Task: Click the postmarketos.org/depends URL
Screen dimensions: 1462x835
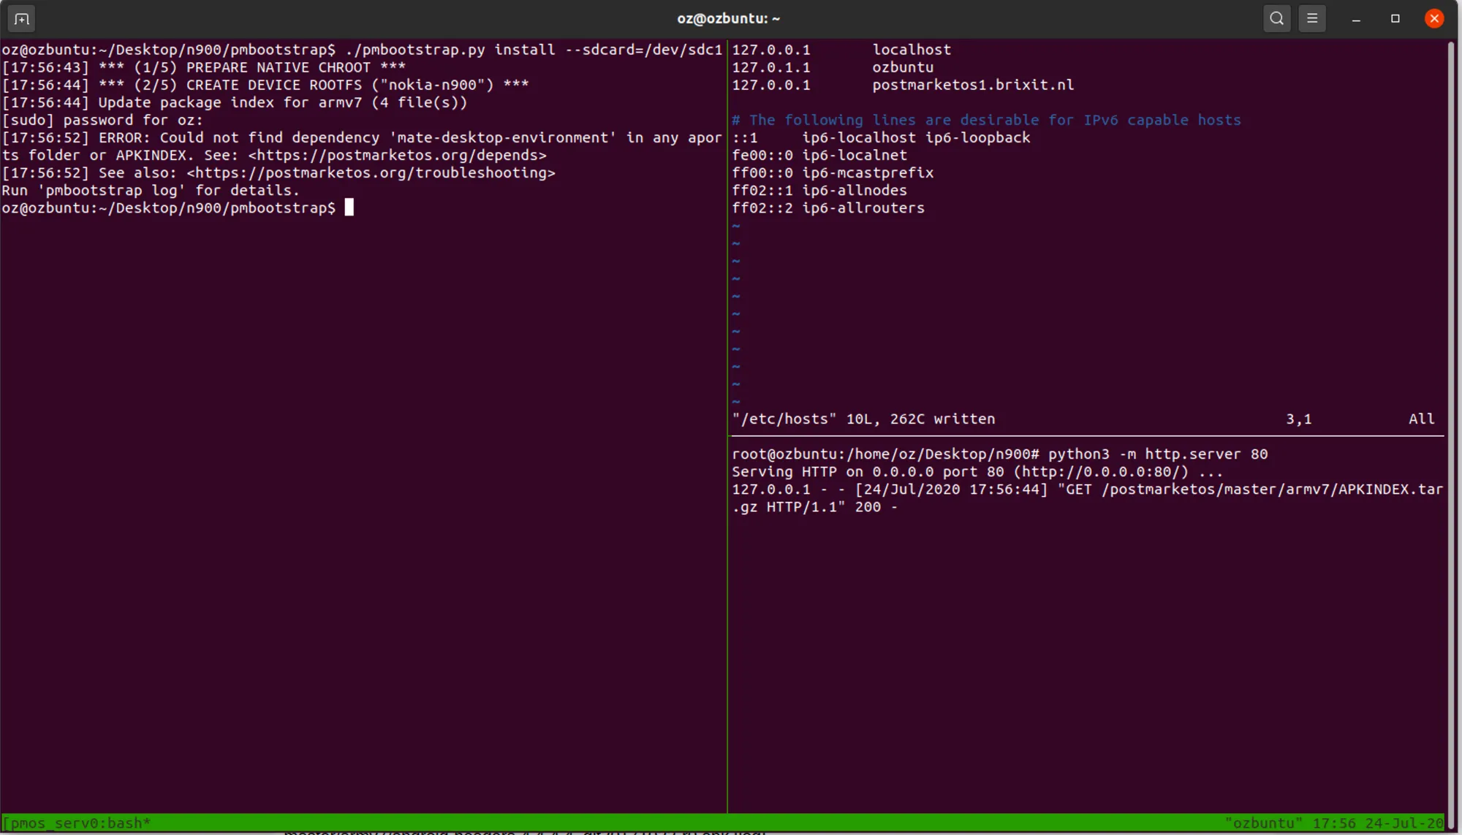Action: 397,156
